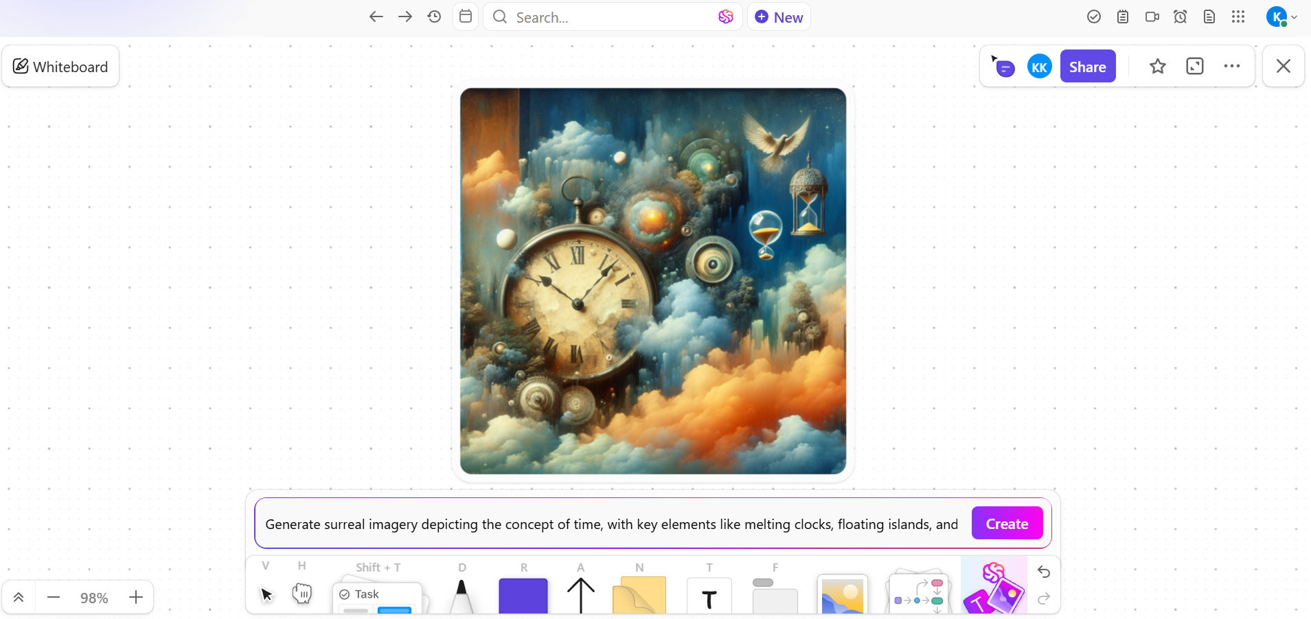Image resolution: width=1311 pixels, height=619 pixels.
Task: Open the AI image generation tool
Action: tap(994, 591)
